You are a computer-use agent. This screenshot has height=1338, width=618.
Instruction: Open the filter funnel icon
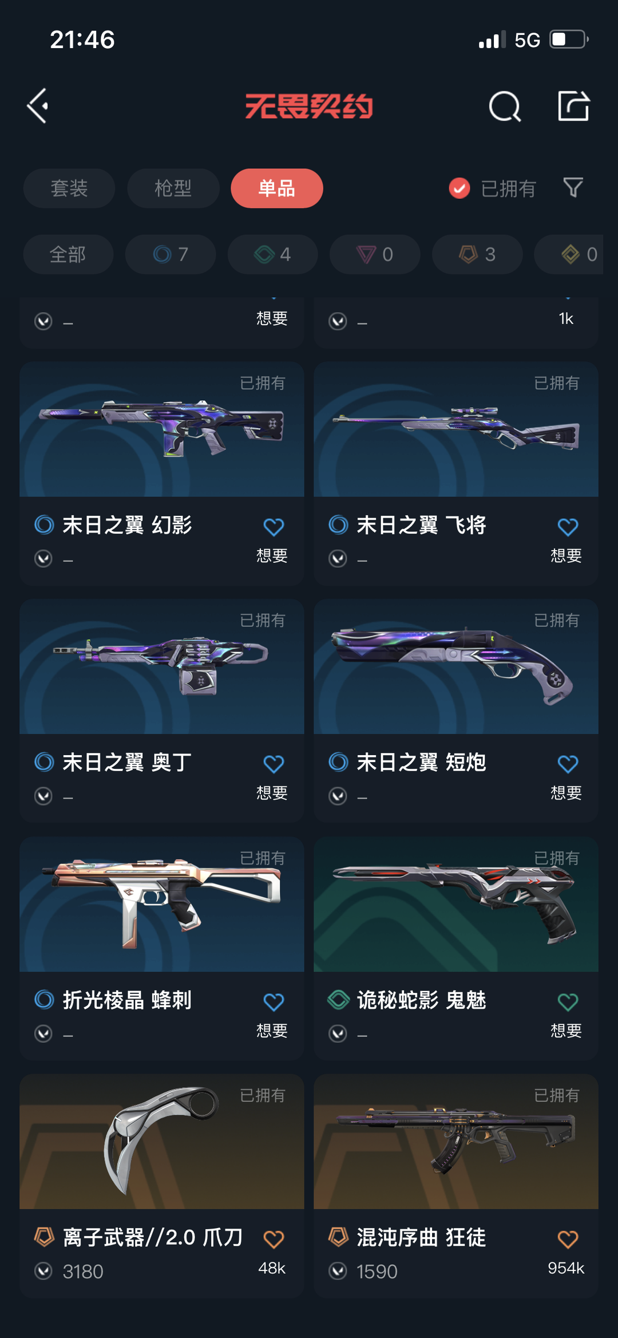[573, 188]
